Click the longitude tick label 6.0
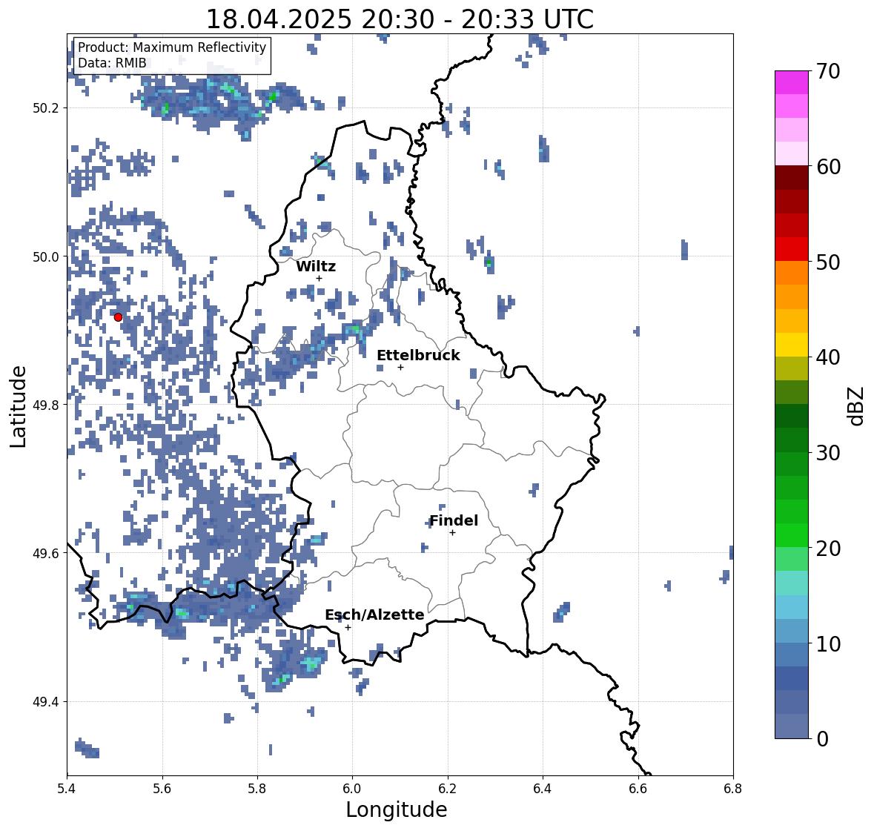 click(x=352, y=788)
